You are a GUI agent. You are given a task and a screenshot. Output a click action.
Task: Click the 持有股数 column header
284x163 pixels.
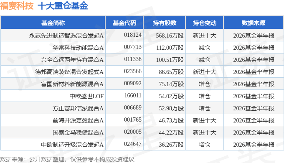tap(165, 23)
